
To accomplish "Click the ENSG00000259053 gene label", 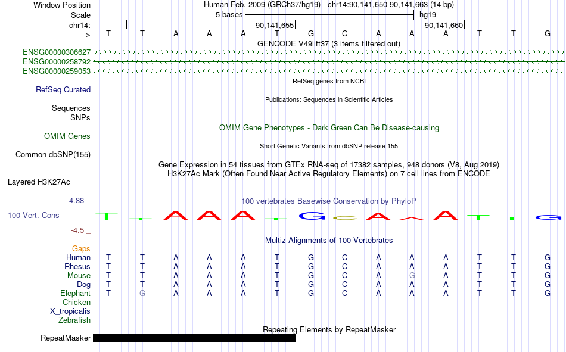I will [x=57, y=71].
